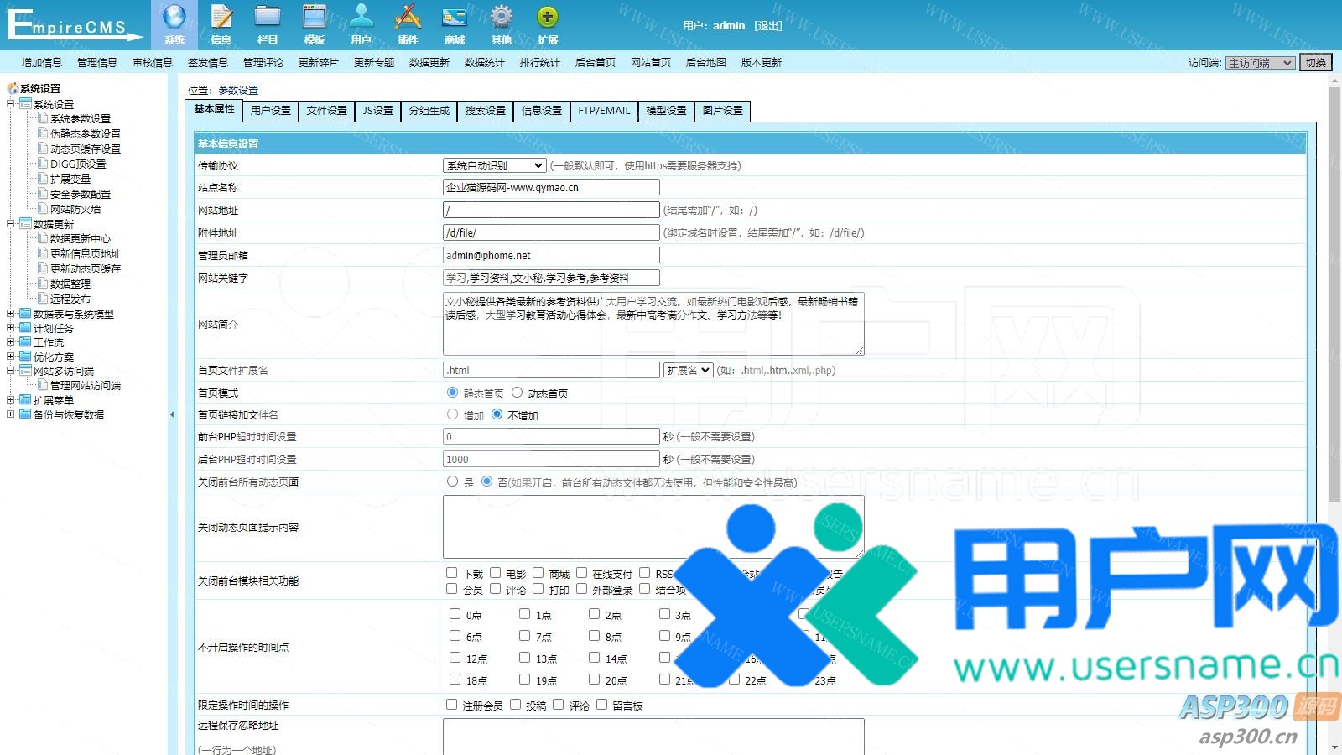
Task: Click the 站点名称 input field
Action: [551, 188]
